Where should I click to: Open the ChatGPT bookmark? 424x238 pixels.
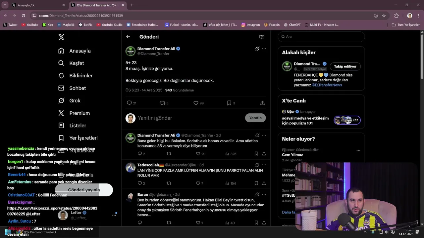(292, 25)
